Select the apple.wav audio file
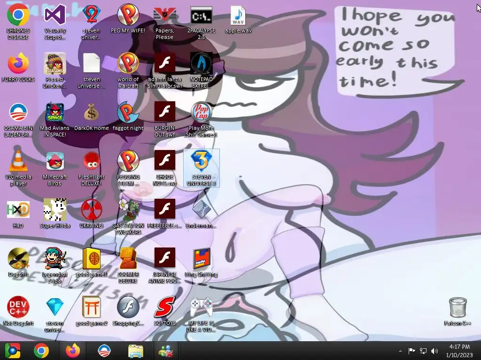The image size is (481, 360). point(238,20)
